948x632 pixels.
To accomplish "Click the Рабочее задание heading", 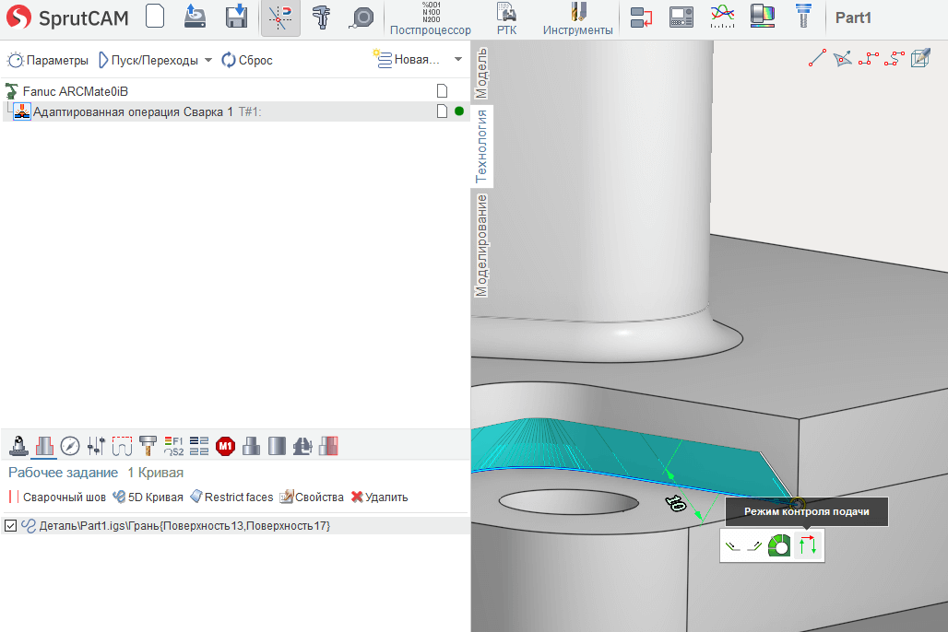I will click(x=64, y=473).
